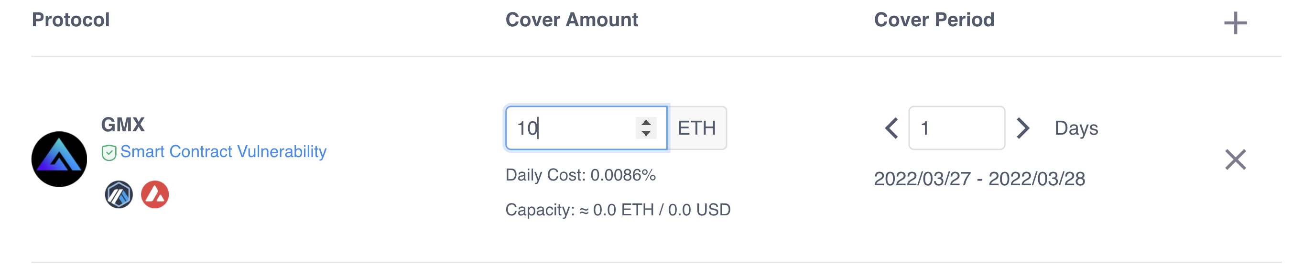Increase cover days with right chevron
The width and height of the screenshot is (1303, 276).
pyautogui.click(x=1022, y=128)
